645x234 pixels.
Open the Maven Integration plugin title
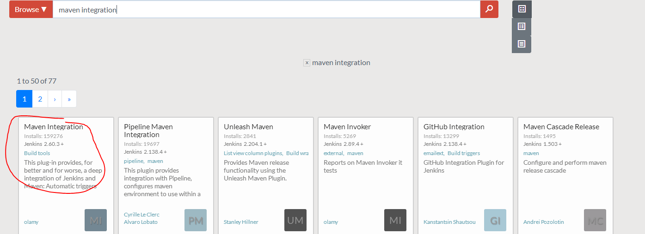tap(54, 126)
